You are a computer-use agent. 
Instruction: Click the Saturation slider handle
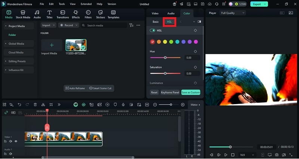tap(165, 74)
